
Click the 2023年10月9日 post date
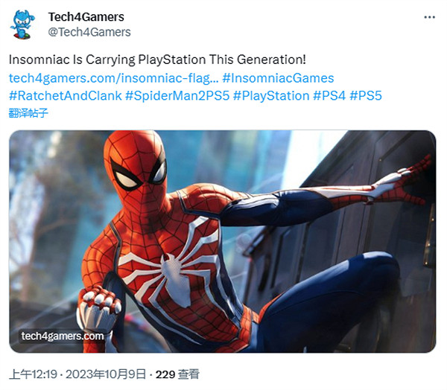click(x=106, y=374)
